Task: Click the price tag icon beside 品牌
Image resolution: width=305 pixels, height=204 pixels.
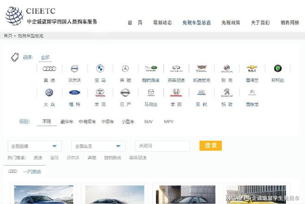Action: tap(15, 57)
